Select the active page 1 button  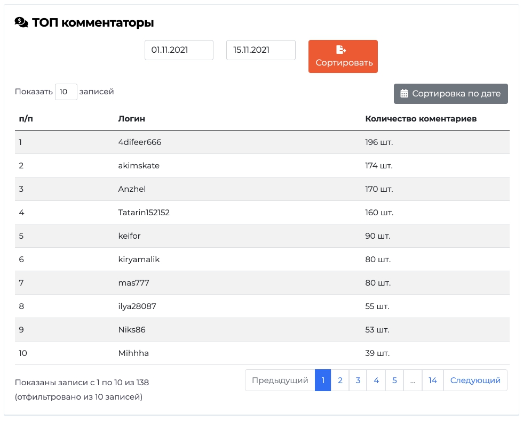point(323,380)
